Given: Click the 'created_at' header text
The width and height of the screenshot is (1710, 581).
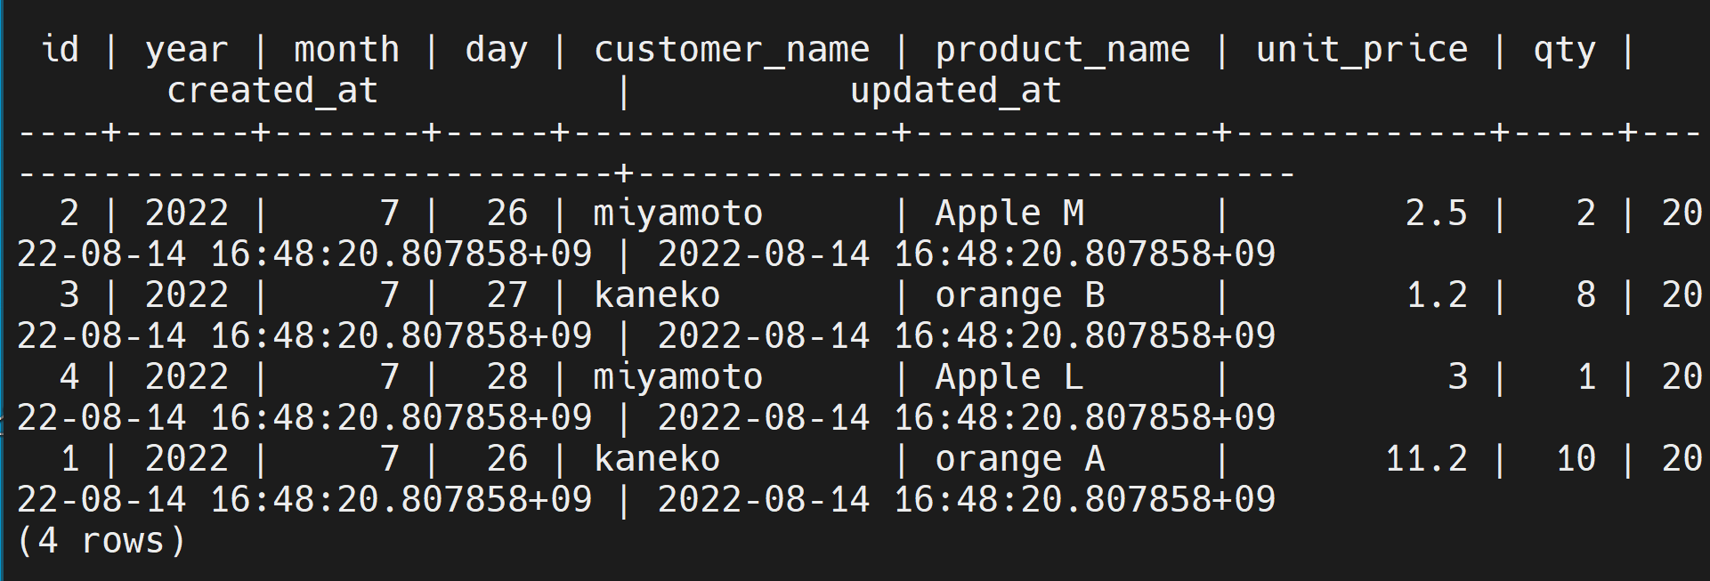Looking at the screenshot, I should 271,90.
